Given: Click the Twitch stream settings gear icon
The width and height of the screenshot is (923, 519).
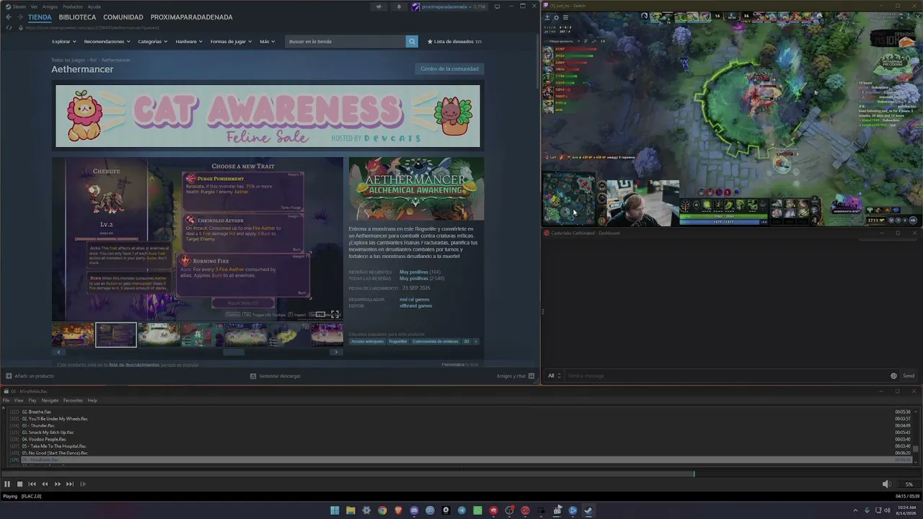Looking at the screenshot, I should click(x=556, y=17).
